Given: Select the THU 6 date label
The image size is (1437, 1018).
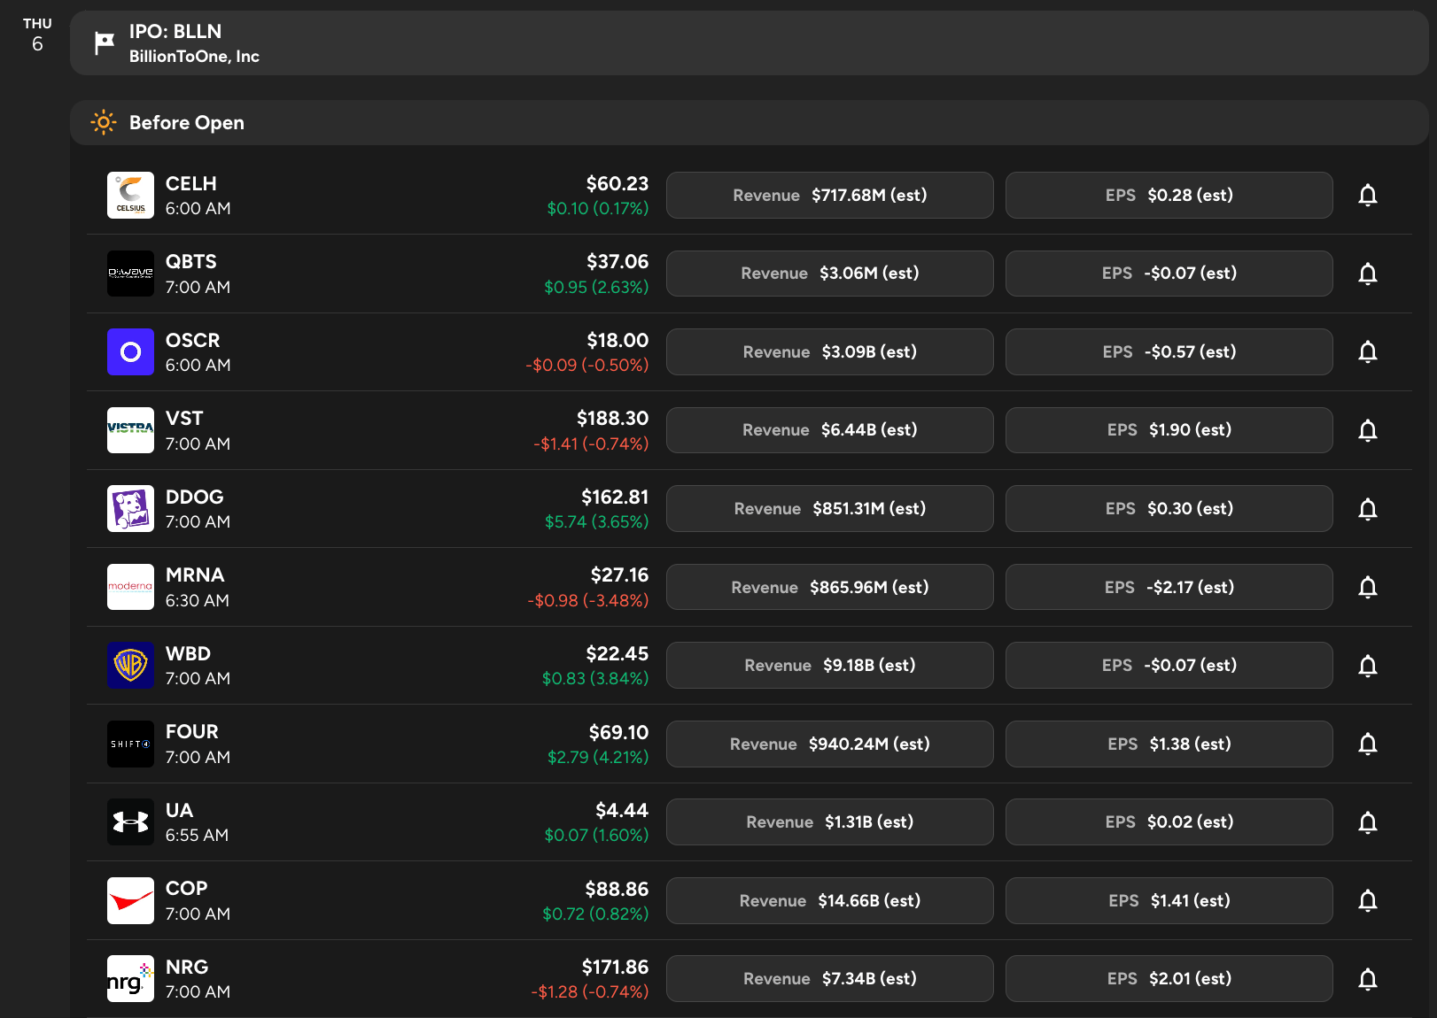Looking at the screenshot, I should [x=37, y=35].
